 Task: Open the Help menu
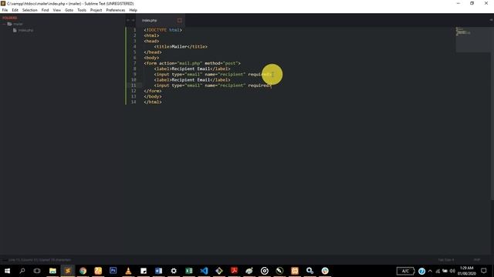pyautogui.click(x=133, y=10)
